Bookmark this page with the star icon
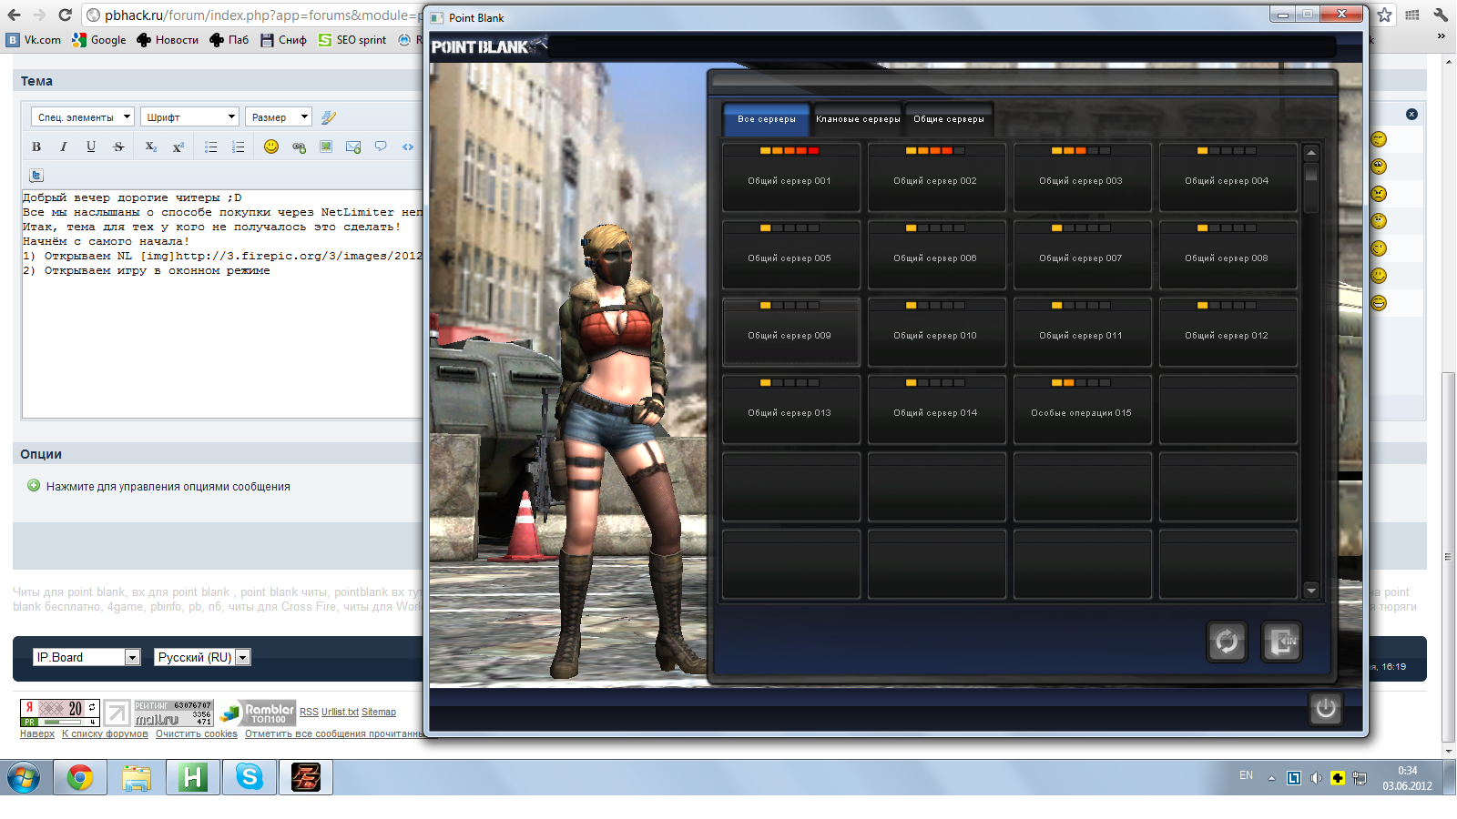The image size is (1457, 819). (x=1384, y=15)
